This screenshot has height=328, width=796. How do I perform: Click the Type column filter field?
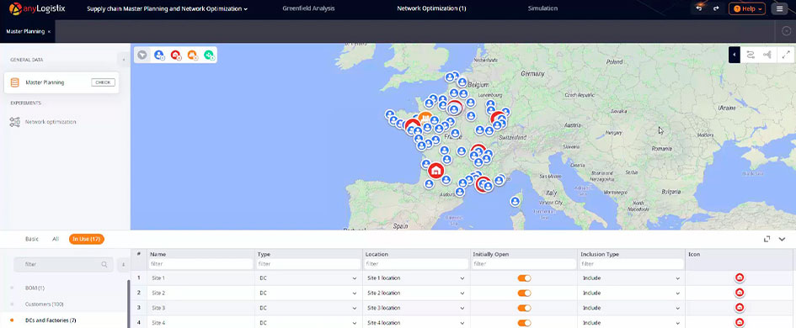click(309, 264)
